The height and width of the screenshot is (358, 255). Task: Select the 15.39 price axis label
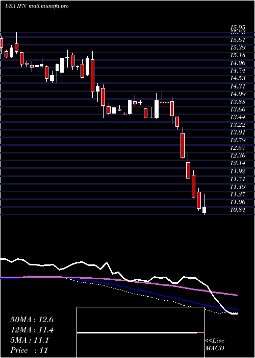(238, 48)
